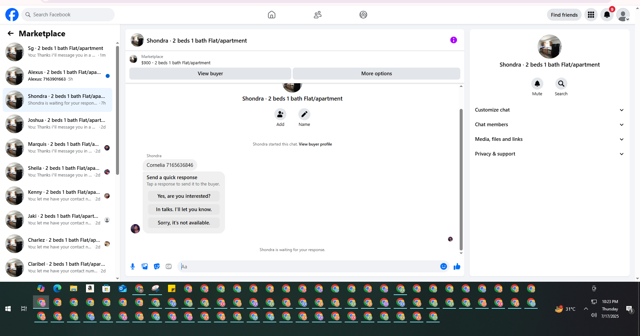Open the GIF picker
The image size is (640, 336).
169,266
